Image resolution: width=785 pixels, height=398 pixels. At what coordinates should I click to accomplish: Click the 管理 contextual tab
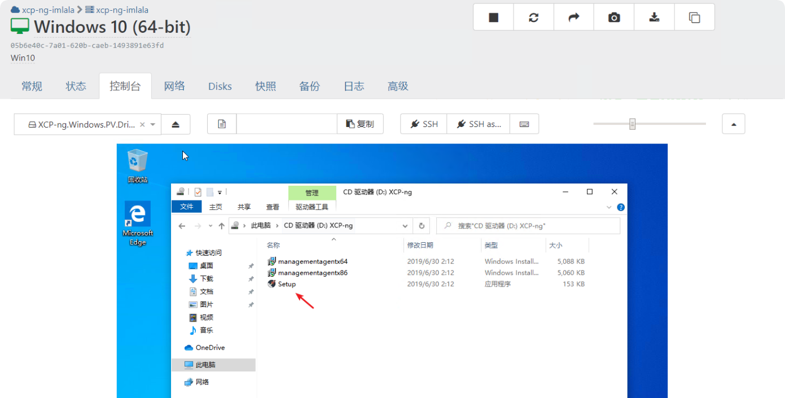coord(312,193)
